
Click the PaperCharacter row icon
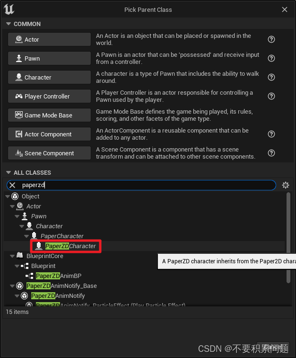[x=34, y=236]
